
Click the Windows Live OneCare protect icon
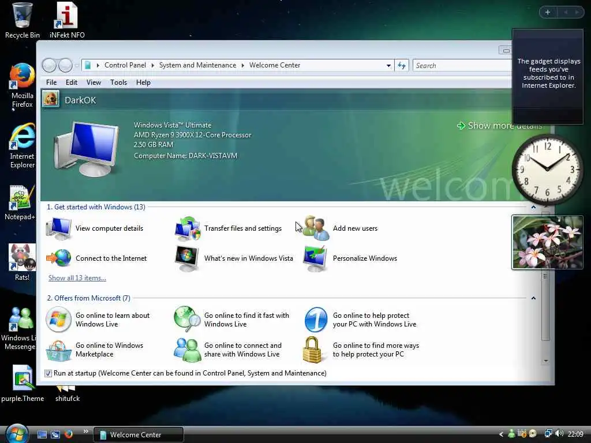pyautogui.click(x=316, y=320)
